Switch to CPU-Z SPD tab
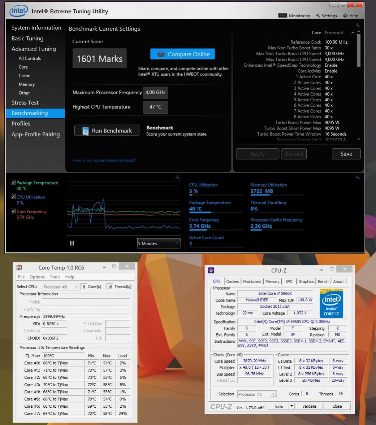 click(289, 281)
